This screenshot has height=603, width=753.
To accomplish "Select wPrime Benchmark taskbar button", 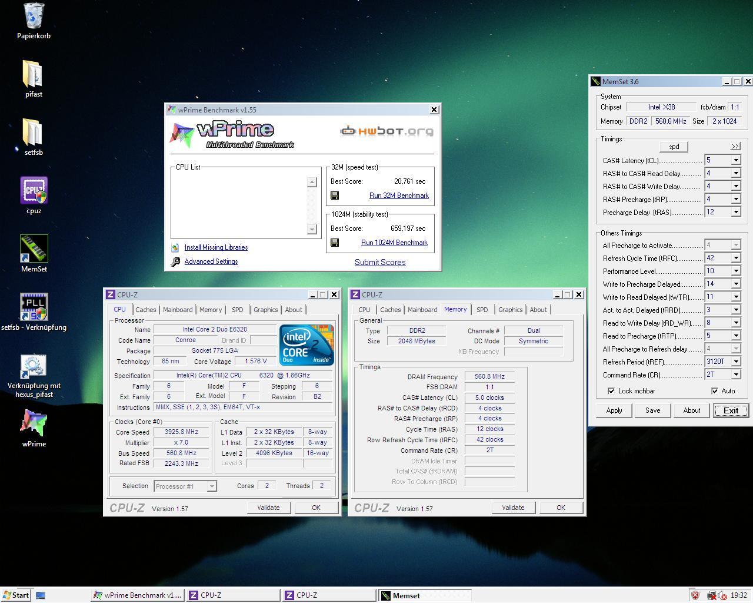I will [x=138, y=595].
